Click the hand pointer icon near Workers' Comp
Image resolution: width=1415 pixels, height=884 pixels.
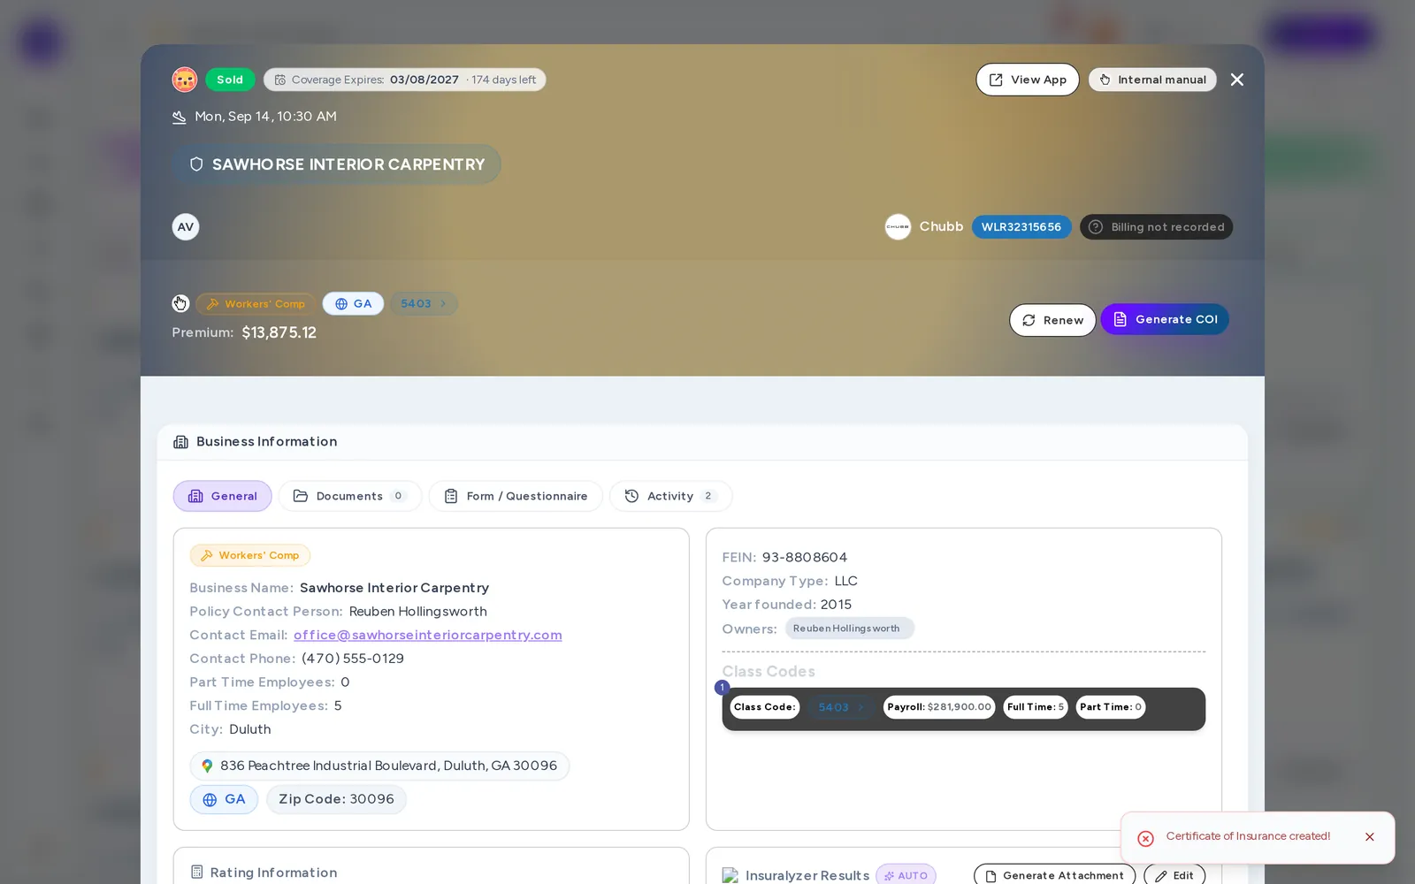click(180, 304)
